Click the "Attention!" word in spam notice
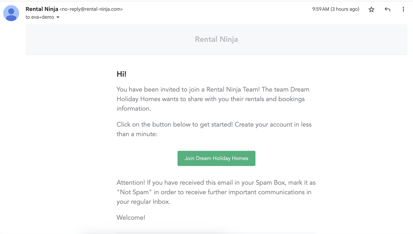Viewport: 413px width, 234px height. coord(131,183)
